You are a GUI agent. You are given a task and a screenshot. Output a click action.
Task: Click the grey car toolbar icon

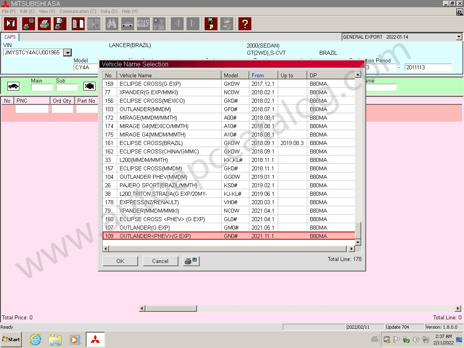coord(128,24)
